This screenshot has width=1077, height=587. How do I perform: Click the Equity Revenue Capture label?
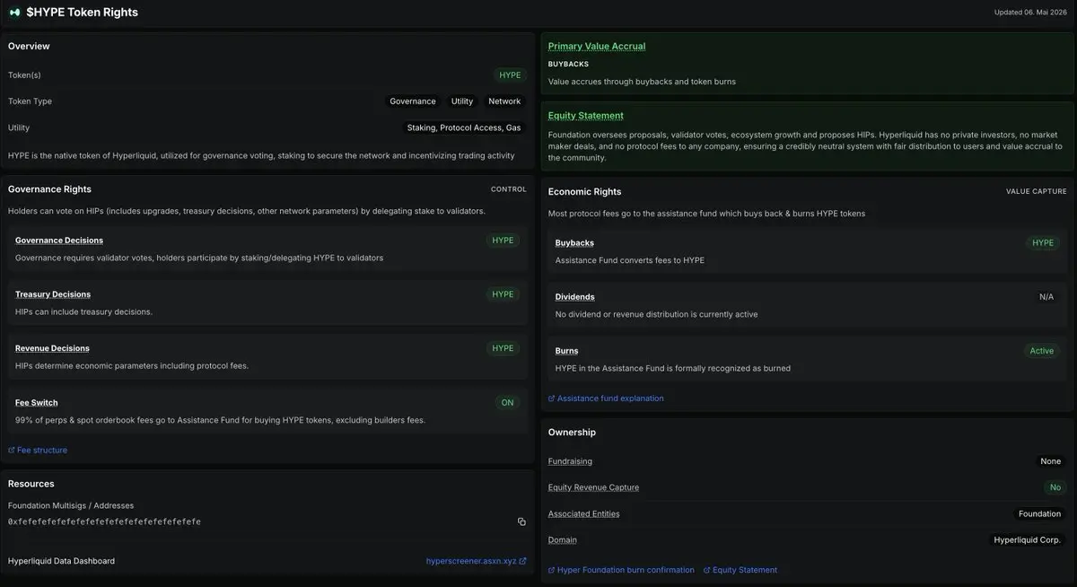[594, 487]
